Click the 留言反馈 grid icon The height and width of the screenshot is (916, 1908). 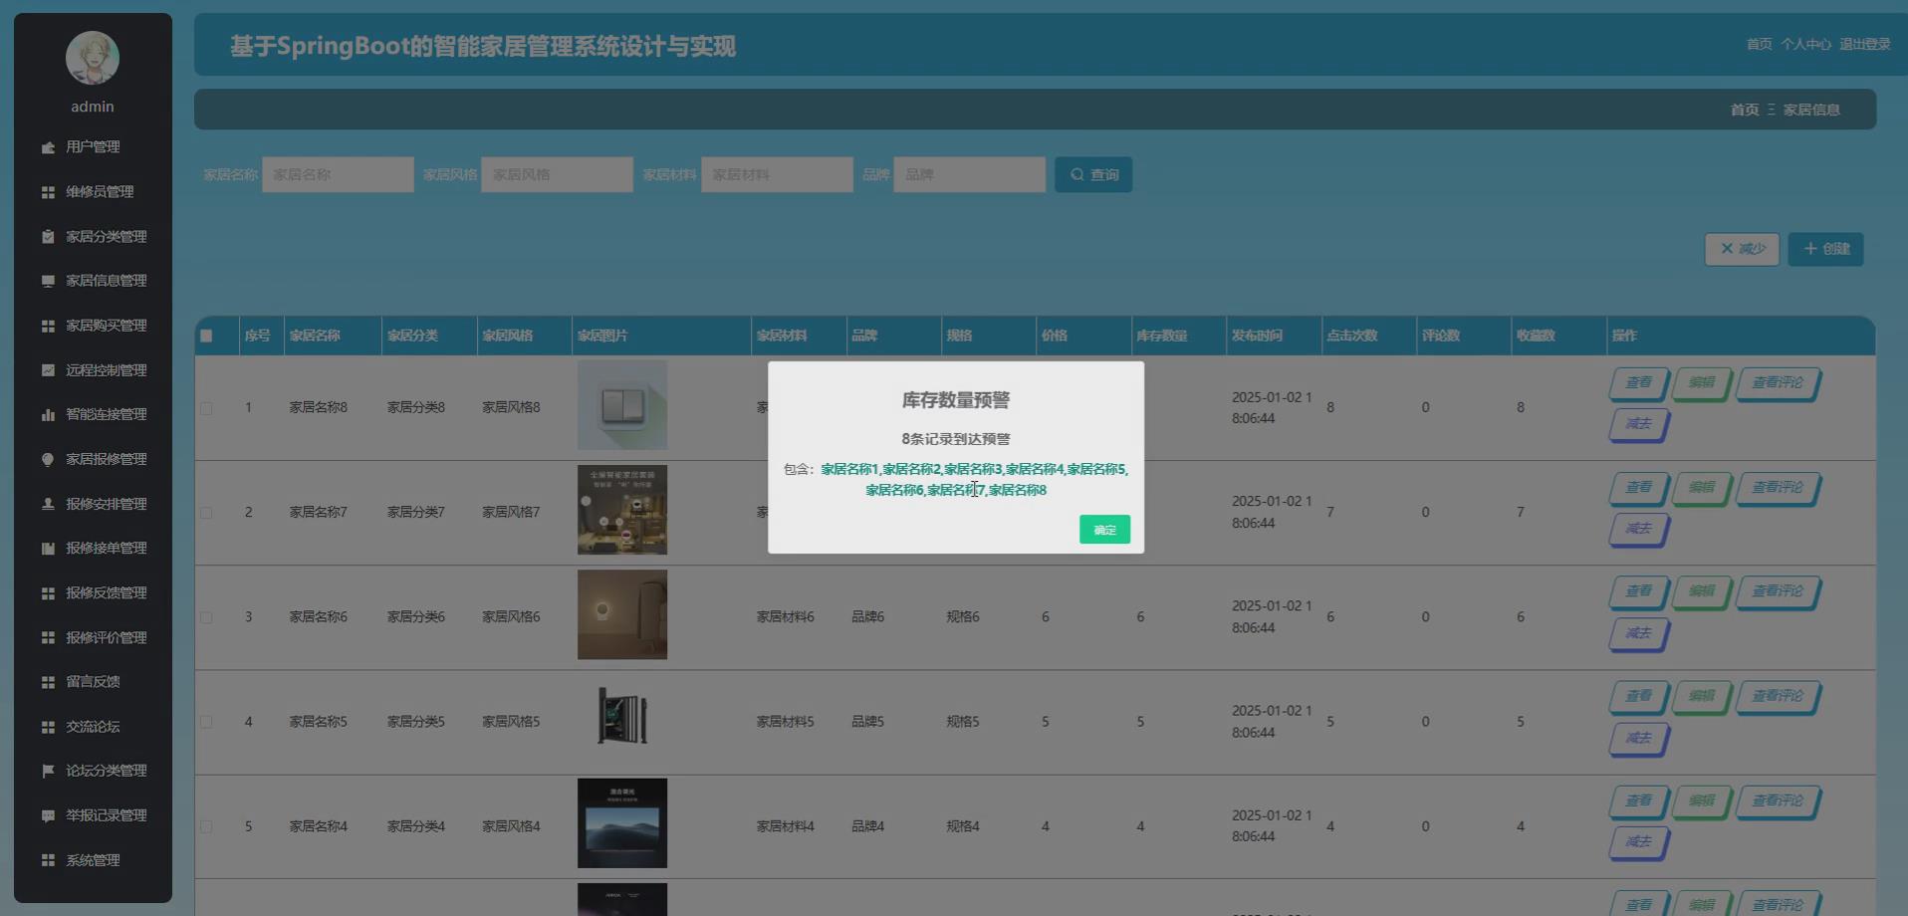48,682
